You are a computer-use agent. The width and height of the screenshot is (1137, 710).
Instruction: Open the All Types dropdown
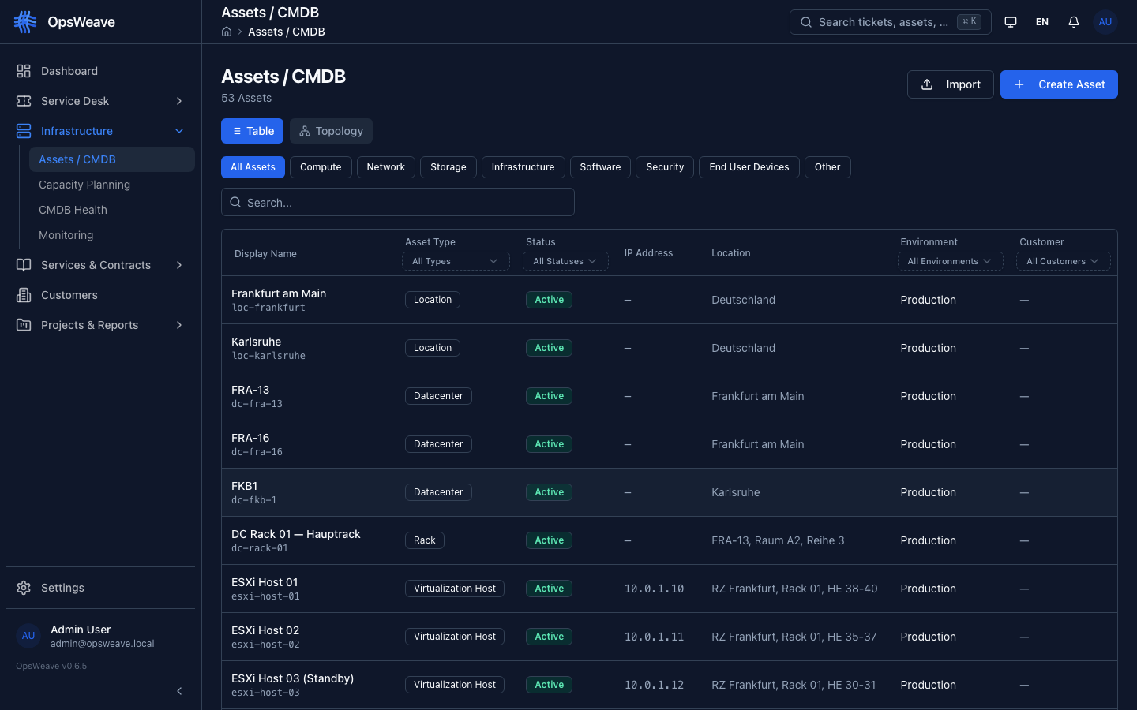[x=455, y=261]
